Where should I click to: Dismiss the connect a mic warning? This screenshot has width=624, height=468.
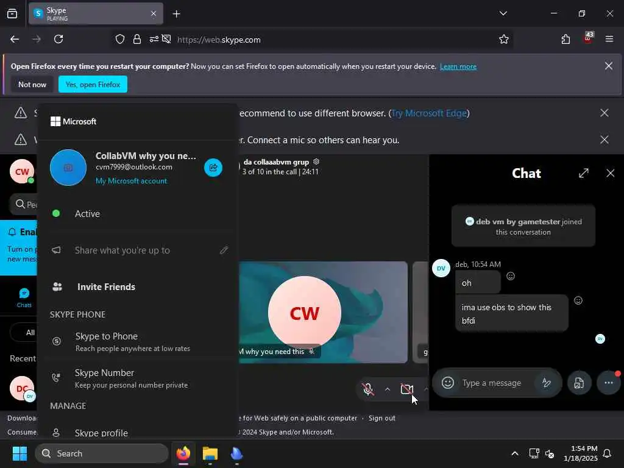pos(604,140)
